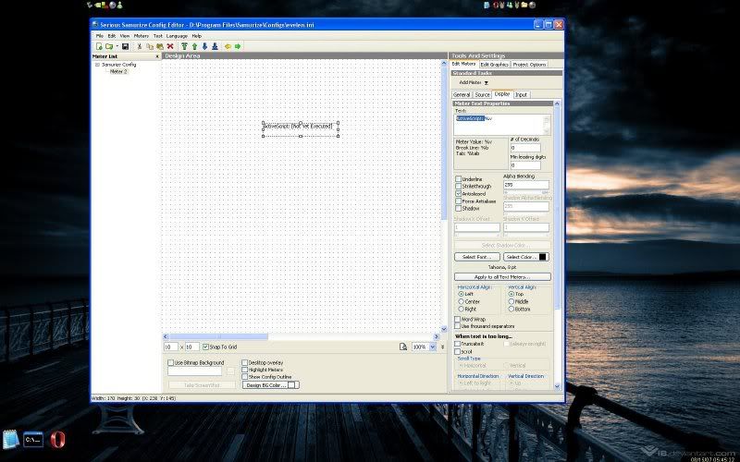Screen dimensions: 740x462
Task: Enable the Force Antialiase checkbox
Action: click(x=458, y=201)
